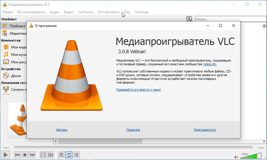Minimize the main VLC window
267x160 pixels.
coord(234,5)
